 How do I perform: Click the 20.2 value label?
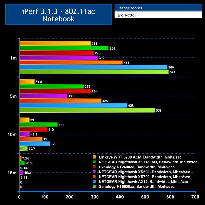coord(29,163)
